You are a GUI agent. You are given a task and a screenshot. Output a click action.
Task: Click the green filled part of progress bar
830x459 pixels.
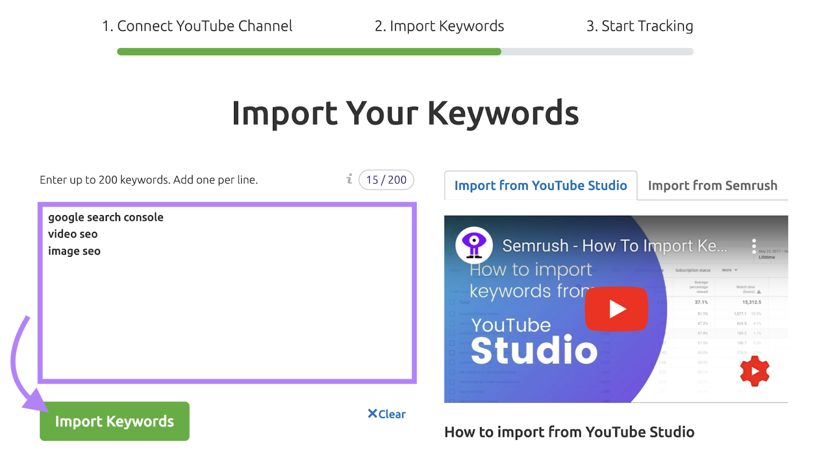pos(309,52)
